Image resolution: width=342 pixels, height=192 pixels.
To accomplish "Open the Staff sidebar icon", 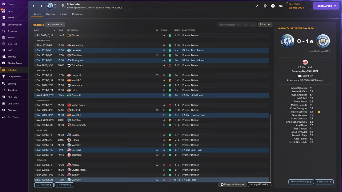I will (x=4, y=50).
